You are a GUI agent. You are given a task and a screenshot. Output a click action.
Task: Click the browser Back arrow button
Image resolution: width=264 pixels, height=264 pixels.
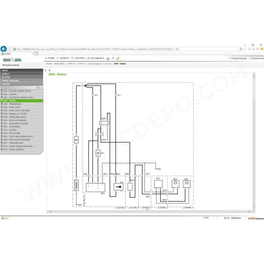coord(3,49)
